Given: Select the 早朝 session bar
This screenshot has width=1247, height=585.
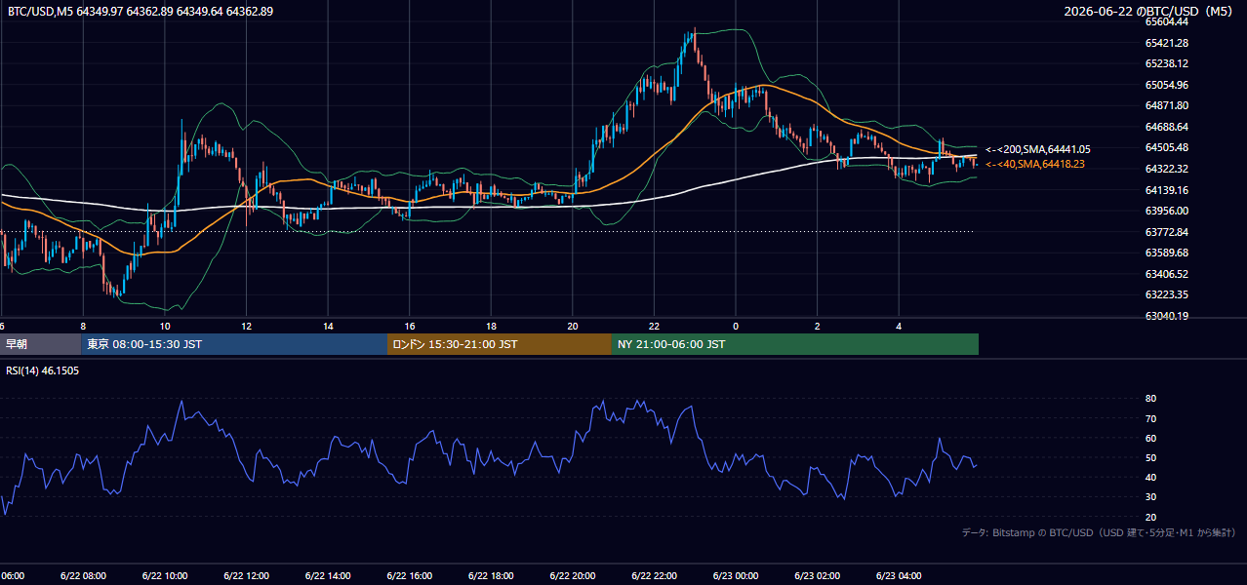Looking at the screenshot, I should 40,344.
